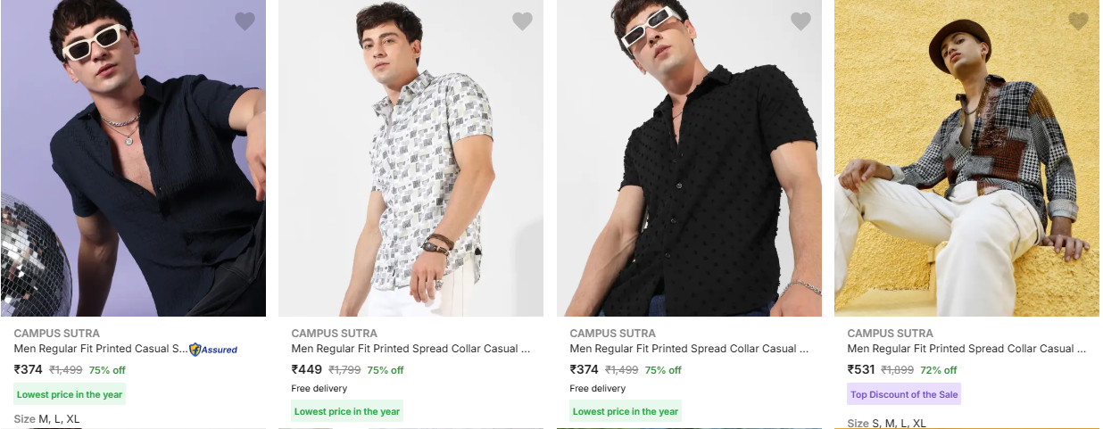Viewport: 1103px width, 429px height.
Task: Favorite the patchwork checked shirt via heart
Action: point(1078,21)
